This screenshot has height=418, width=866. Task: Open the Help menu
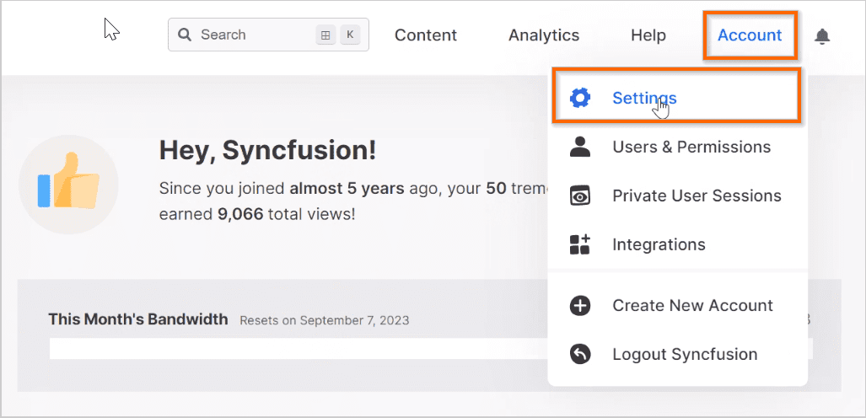(648, 35)
